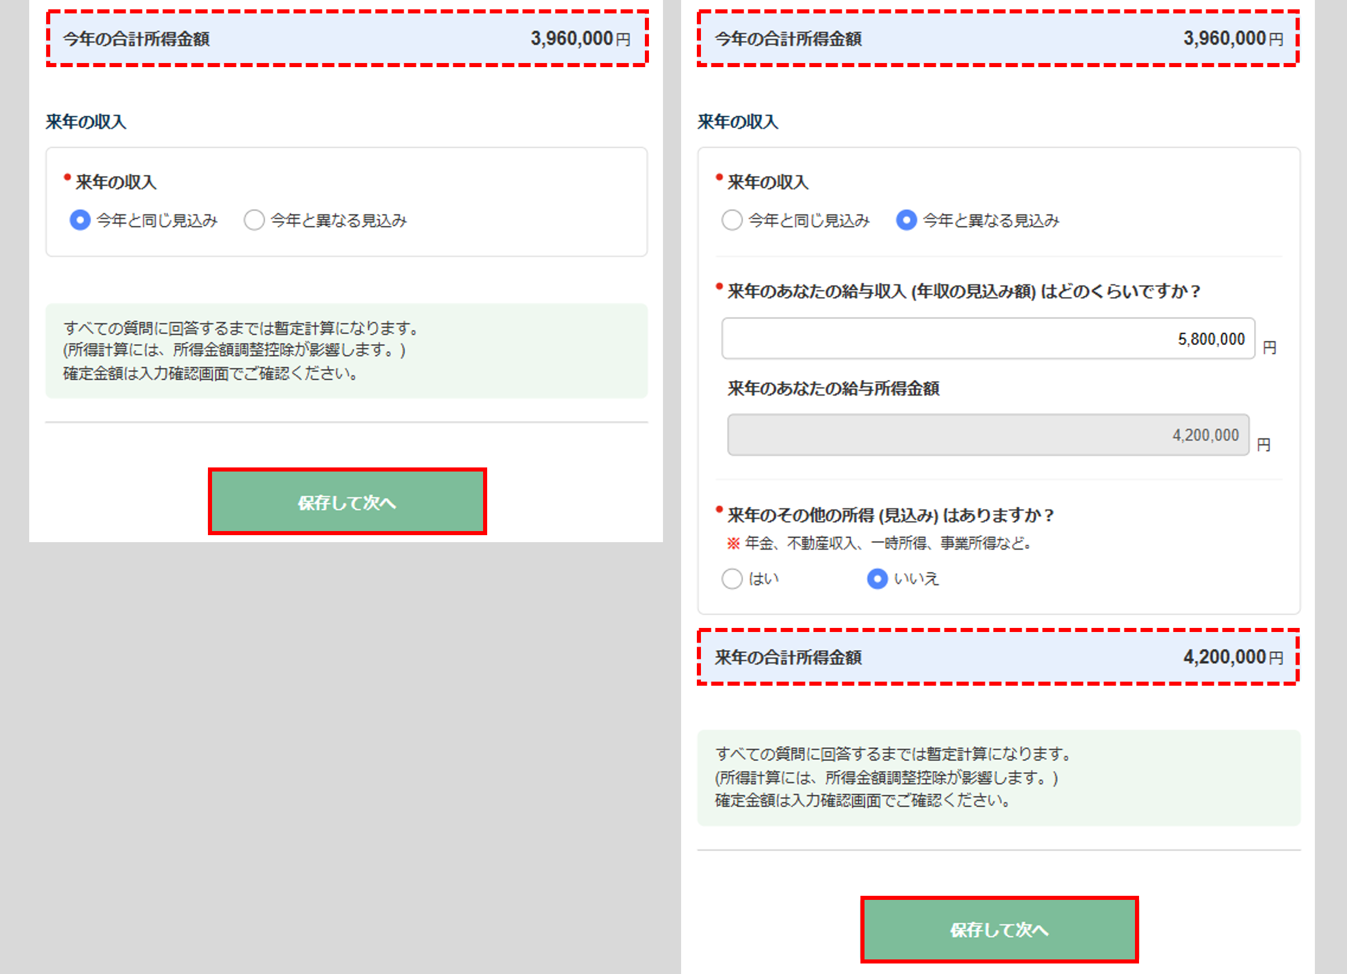Click 保存して次へ in the left form
This screenshot has height=974, width=1347.
[348, 502]
